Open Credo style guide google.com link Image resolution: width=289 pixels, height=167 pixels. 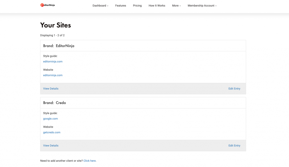pyautogui.click(x=50, y=119)
